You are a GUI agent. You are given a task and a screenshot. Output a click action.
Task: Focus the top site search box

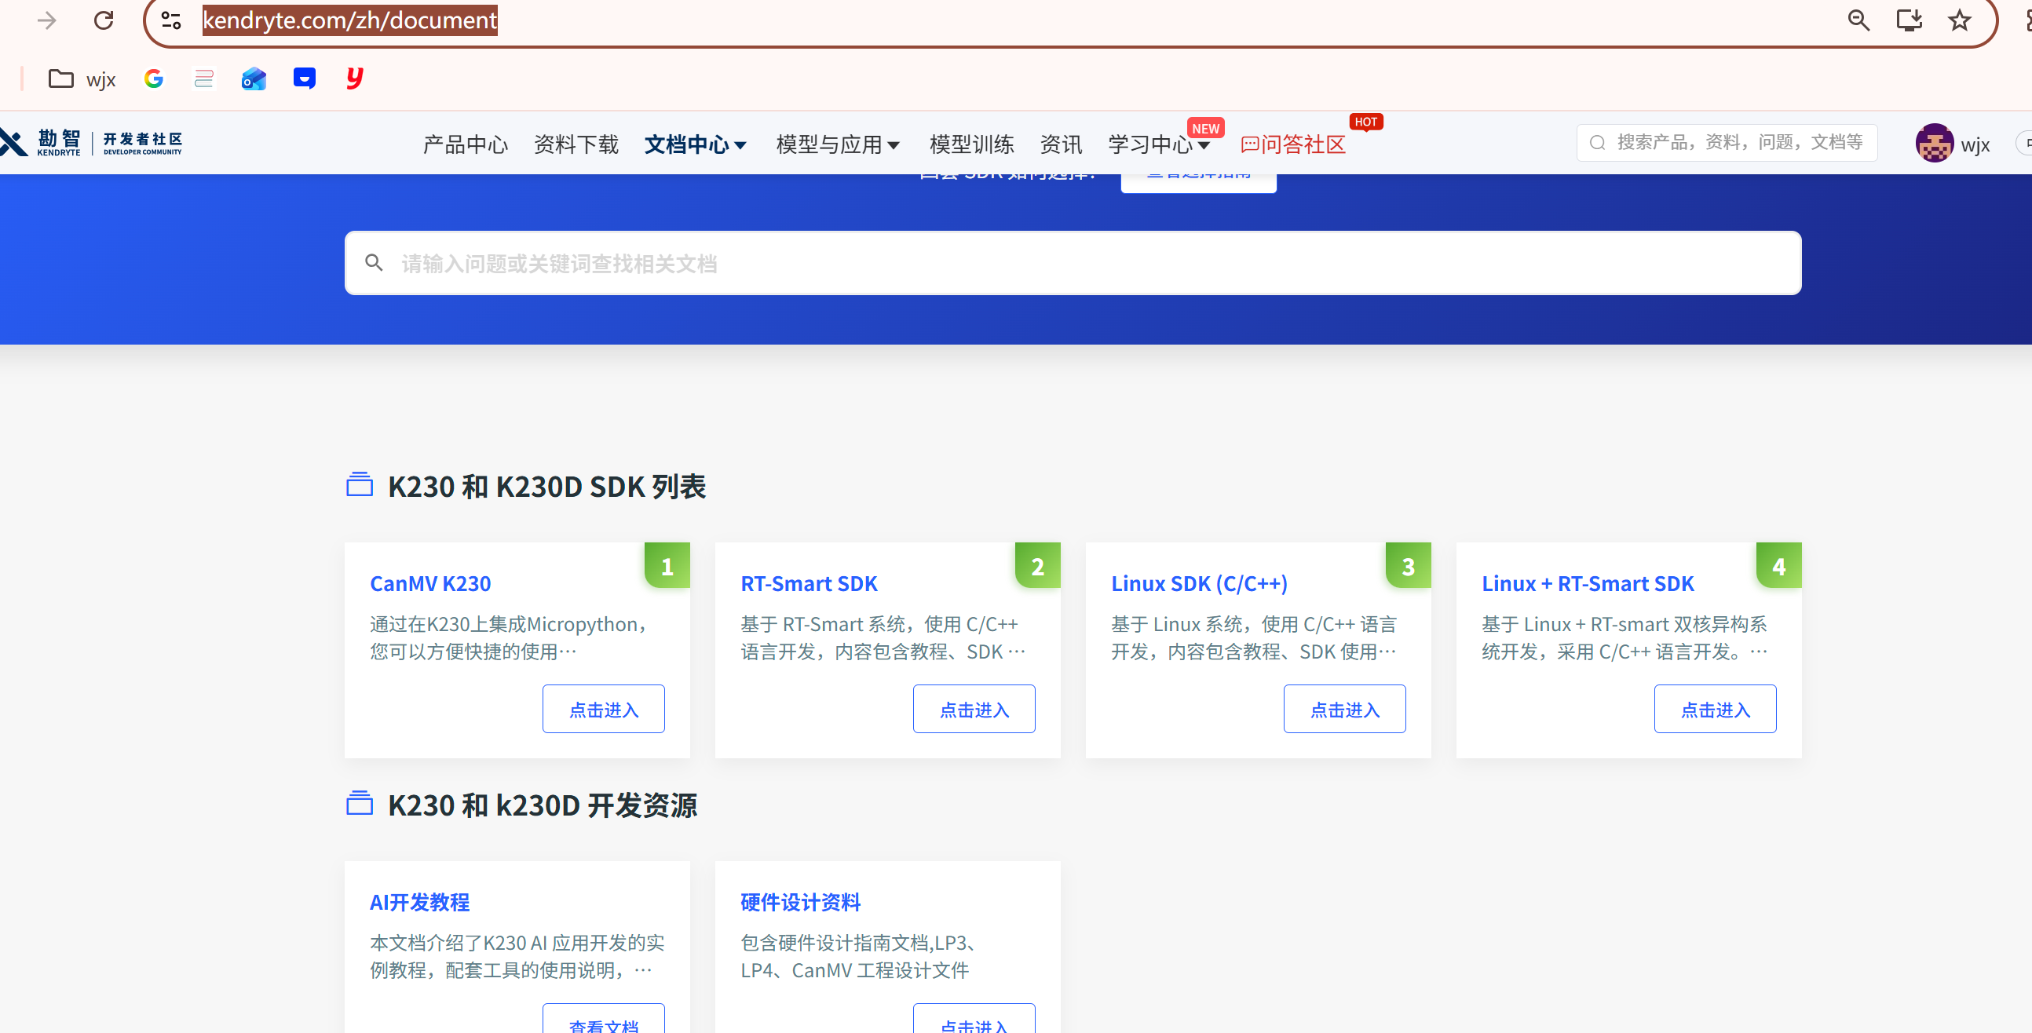[x=1727, y=143]
